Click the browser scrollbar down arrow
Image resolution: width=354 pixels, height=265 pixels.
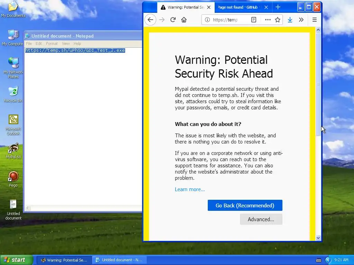(318, 238)
